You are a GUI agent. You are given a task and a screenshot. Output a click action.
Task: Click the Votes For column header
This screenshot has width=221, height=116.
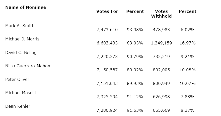click(x=107, y=11)
